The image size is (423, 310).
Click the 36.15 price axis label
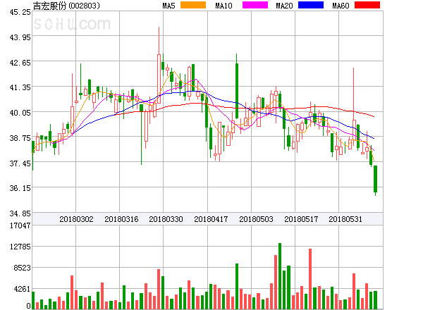coord(20,188)
